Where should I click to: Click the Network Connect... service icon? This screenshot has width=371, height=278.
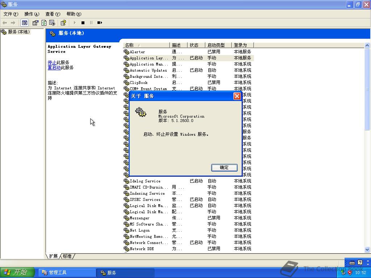[126, 242]
